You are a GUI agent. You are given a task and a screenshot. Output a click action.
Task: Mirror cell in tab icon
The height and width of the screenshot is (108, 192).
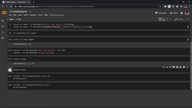[x=181, y=67]
